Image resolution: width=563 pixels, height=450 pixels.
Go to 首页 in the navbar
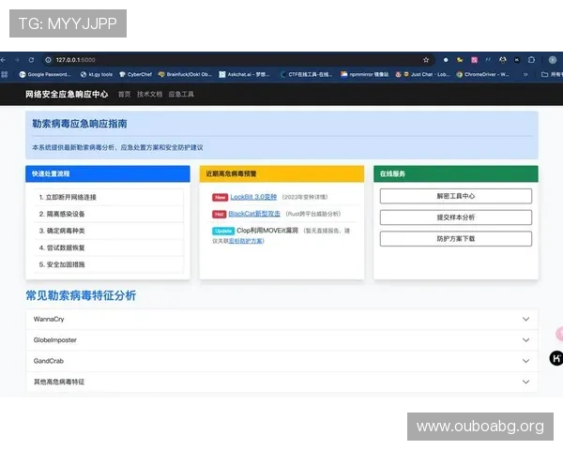[124, 95]
